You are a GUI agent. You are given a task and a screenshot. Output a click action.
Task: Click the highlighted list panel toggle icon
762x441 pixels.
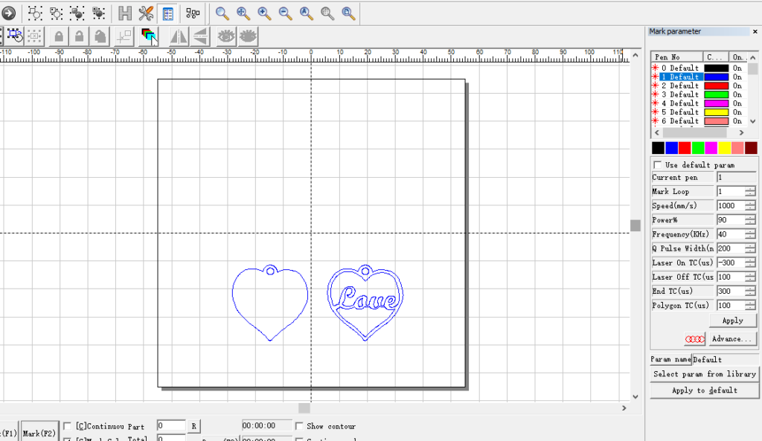pyautogui.click(x=168, y=13)
